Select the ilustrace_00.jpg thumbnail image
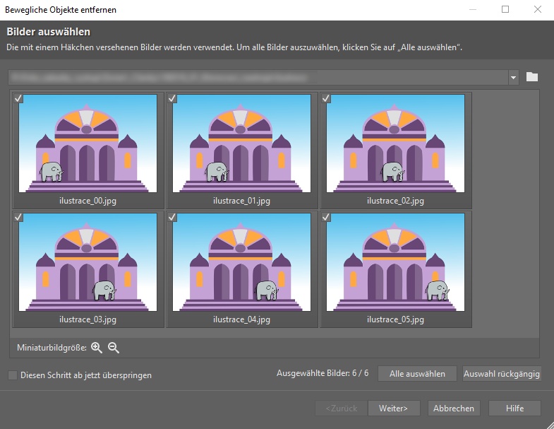Screen dimensions: 554x429 click(88, 143)
